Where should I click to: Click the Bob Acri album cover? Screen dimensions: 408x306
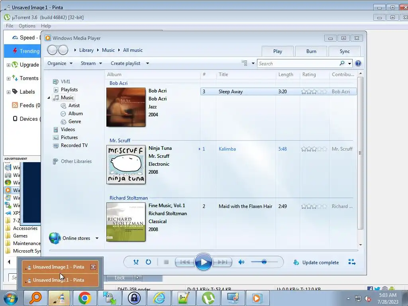point(126,107)
